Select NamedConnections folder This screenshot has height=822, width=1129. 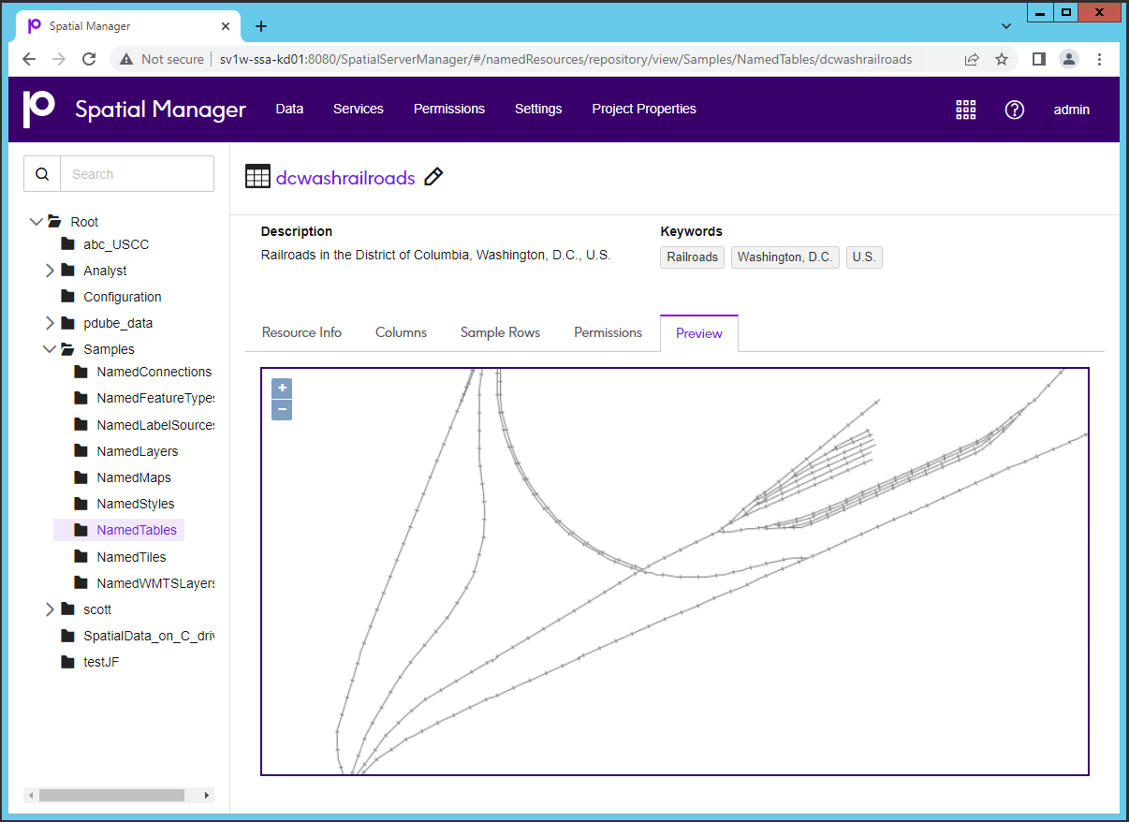click(154, 372)
